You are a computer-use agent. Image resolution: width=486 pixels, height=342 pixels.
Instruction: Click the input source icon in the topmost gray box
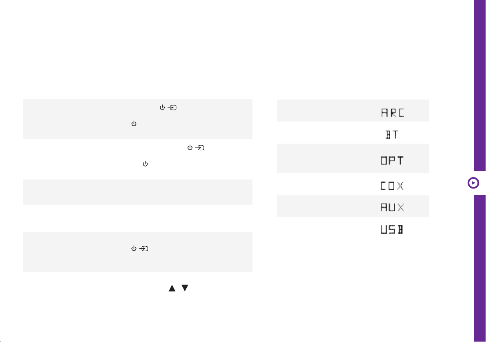click(172, 108)
